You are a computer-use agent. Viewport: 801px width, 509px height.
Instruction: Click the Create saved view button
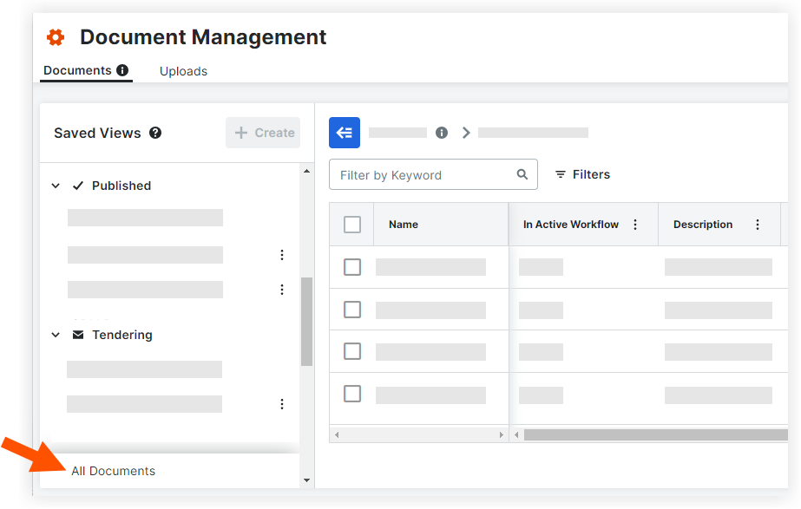tap(263, 133)
